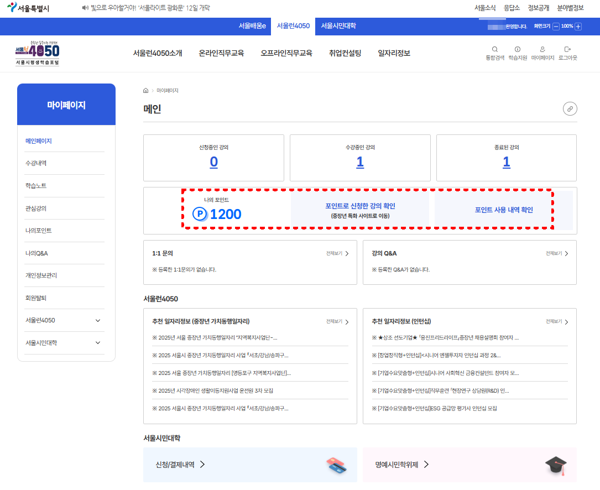Open 온라인직무교육 menu
The height and width of the screenshot is (490, 600).
pos(221,53)
